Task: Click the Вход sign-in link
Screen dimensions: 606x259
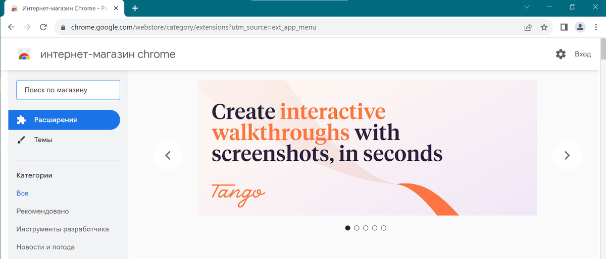Action: (x=583, y=54)
